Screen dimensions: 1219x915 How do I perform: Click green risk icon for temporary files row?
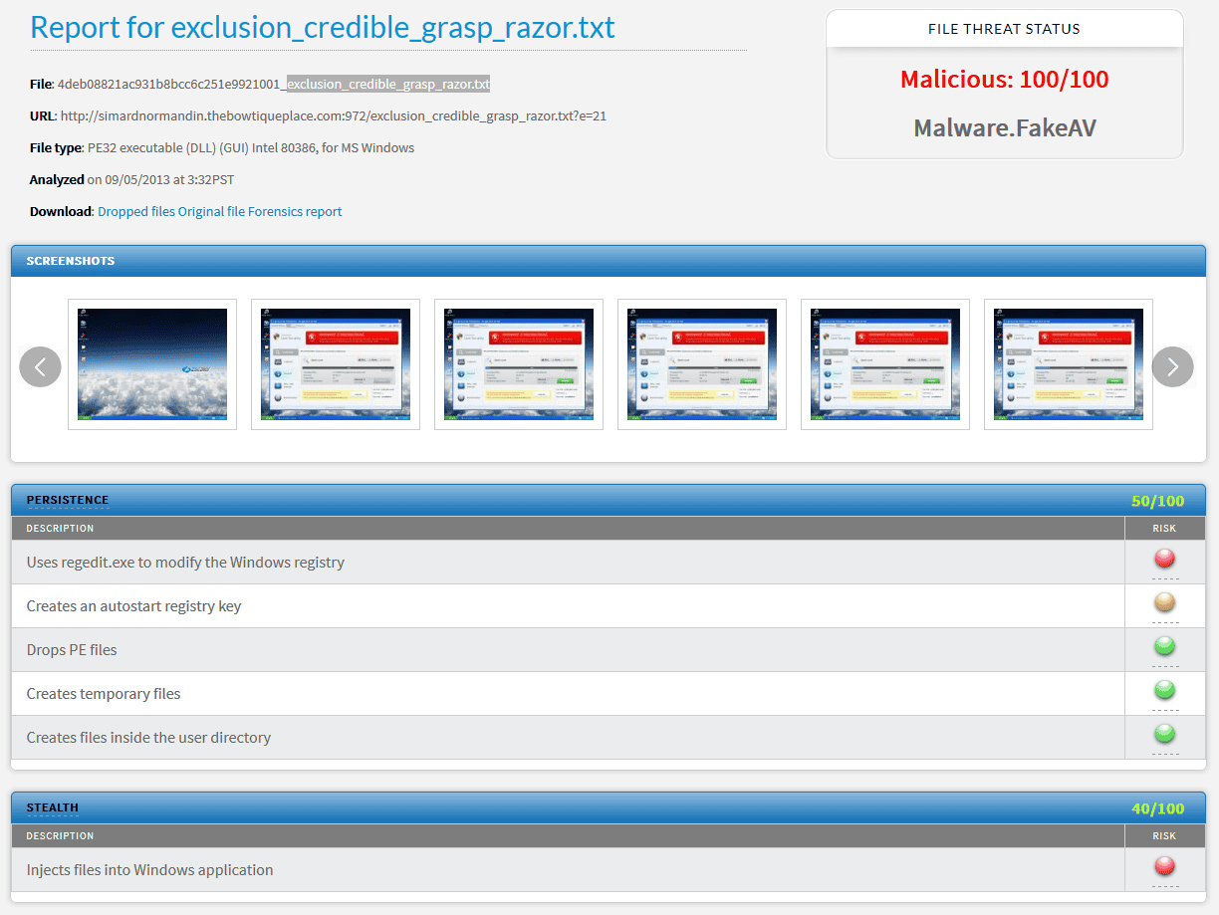pyautogui.click(x=1164, y=691)
